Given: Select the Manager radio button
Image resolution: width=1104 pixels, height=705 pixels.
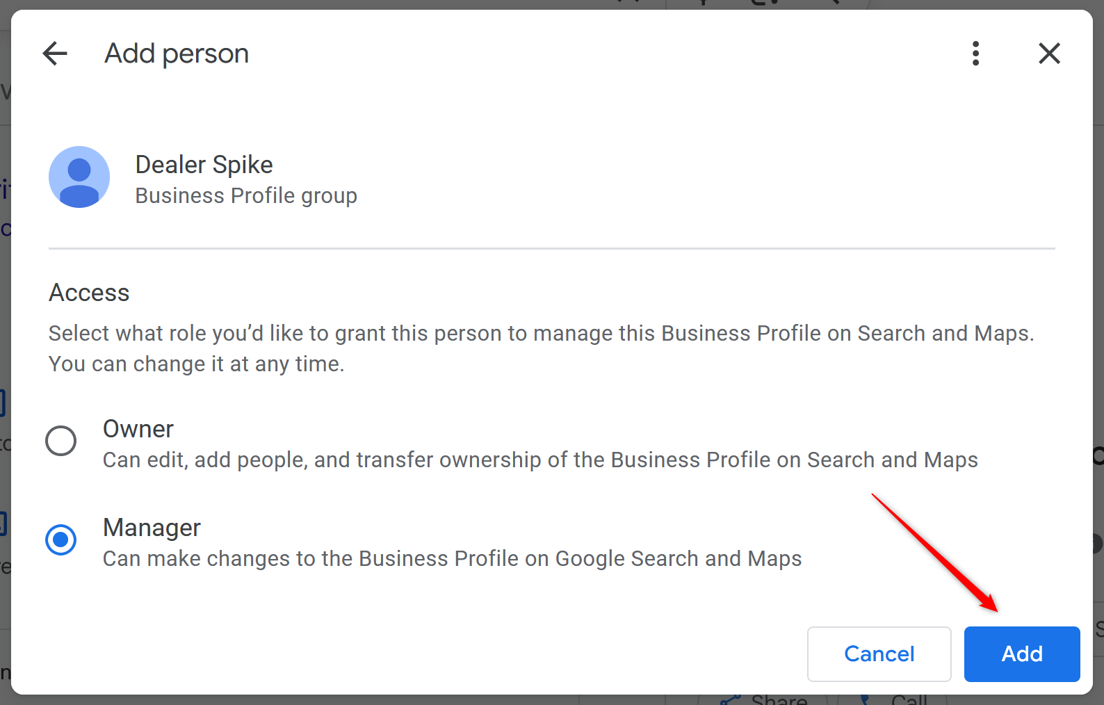Looking at the screenshot, I should [61, 540].
